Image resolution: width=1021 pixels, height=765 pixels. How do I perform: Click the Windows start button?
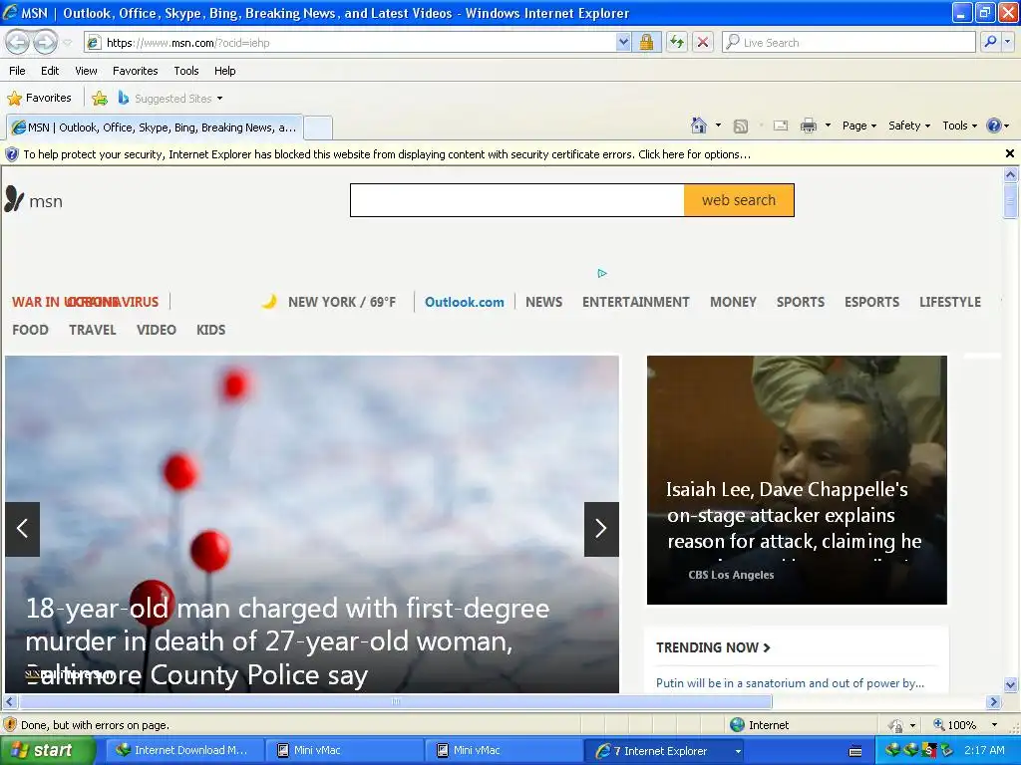click(46, 751)
